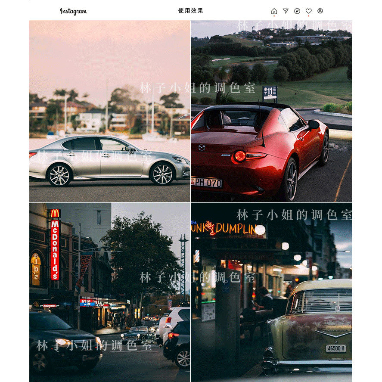The height and width of the screenshot is (382, 382).
Task: Open the red Mazda convertible photo
Action: (x=271, y=111)
